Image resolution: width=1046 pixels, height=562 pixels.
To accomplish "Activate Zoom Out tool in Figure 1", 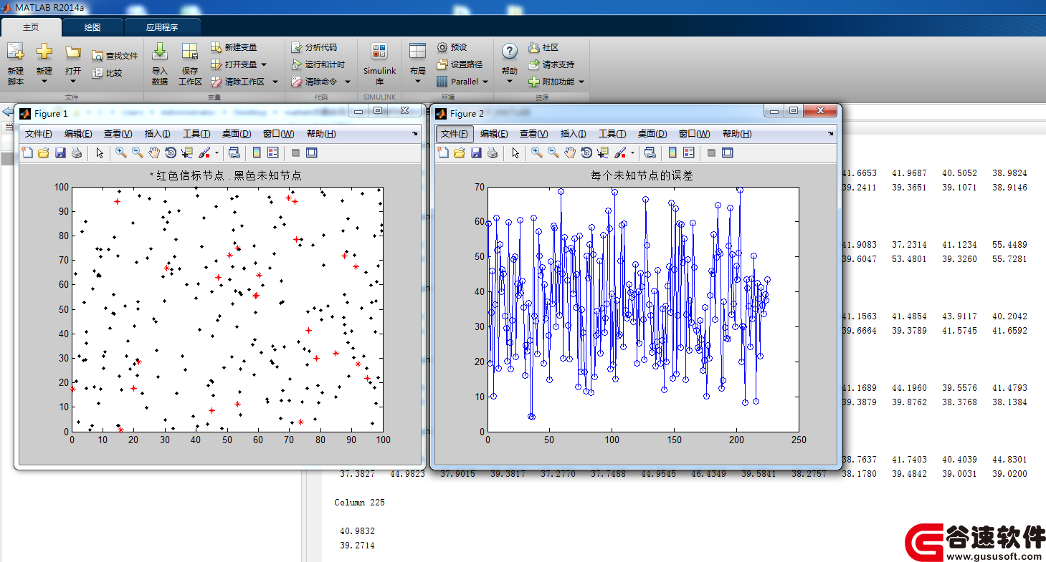I will (138, 152).
